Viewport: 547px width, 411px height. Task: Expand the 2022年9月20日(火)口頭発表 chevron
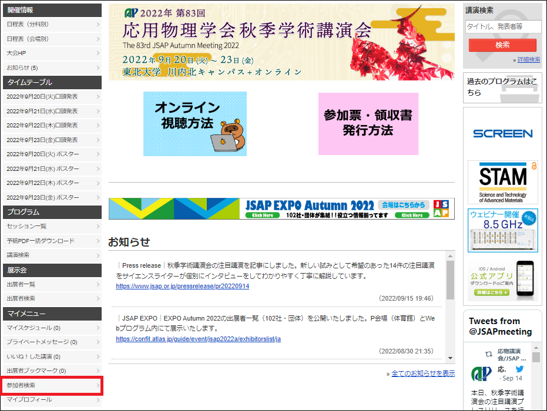coord(98,96)
